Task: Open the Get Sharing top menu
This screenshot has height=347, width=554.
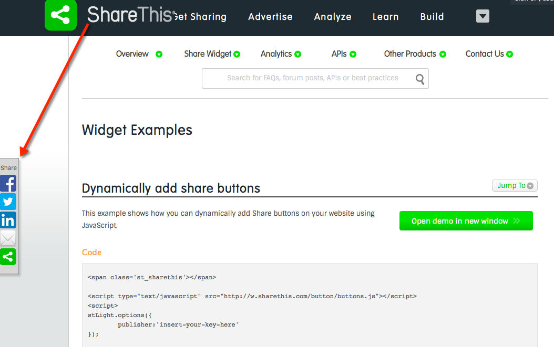Action: point(200,17)
